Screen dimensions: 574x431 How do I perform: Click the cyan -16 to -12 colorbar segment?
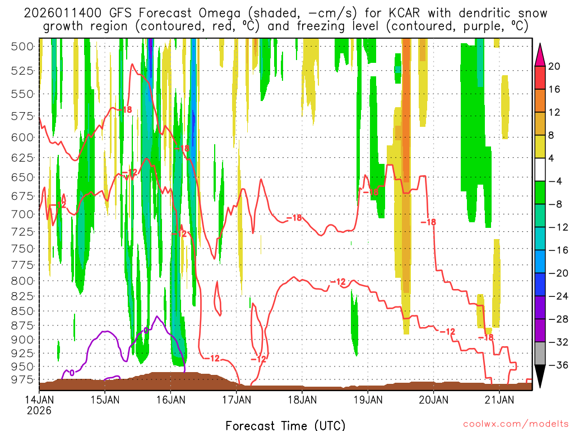coord(540,239)
